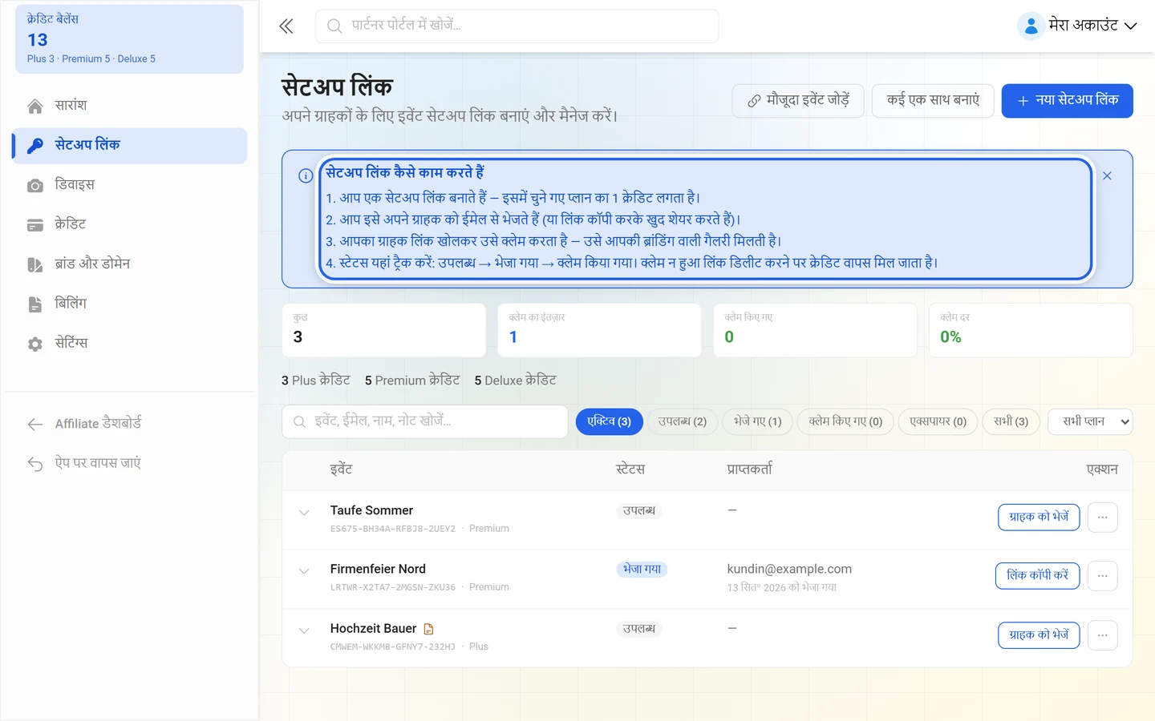Collapse sidebar with double chevron icon
The height and width of the screenshot is (721, 1155).
point(286,26)
